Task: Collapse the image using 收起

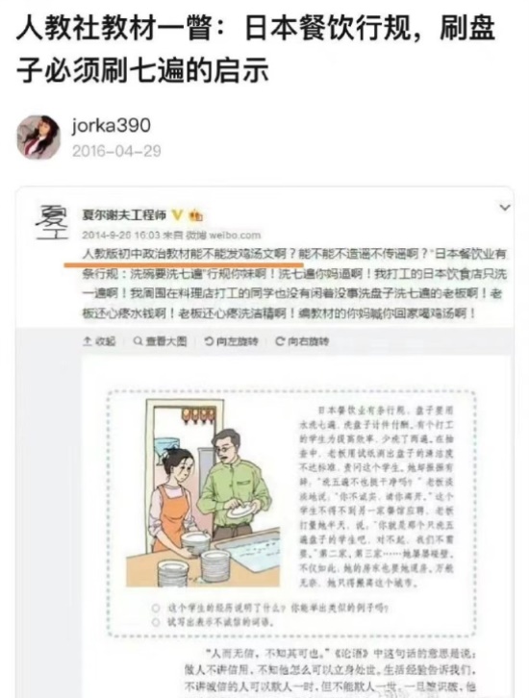Action: [99, 341]
